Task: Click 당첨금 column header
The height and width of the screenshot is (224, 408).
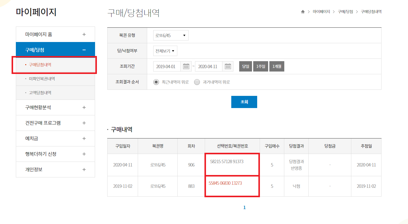Action: click(x=330, y=146)
